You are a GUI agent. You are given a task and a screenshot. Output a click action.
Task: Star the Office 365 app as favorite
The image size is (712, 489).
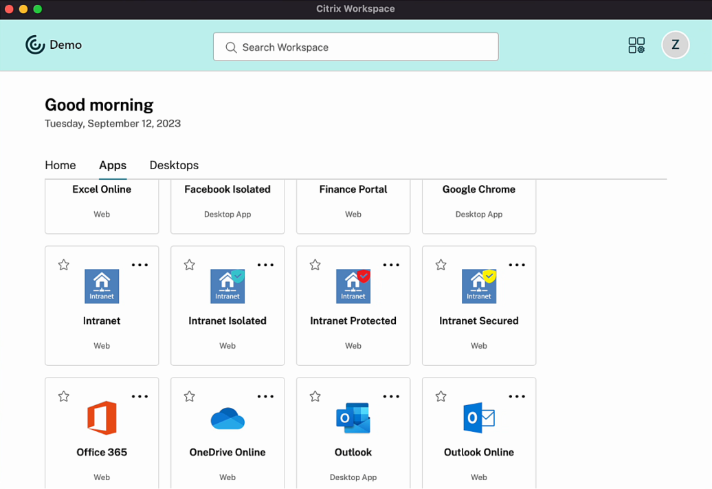[64, 396]
